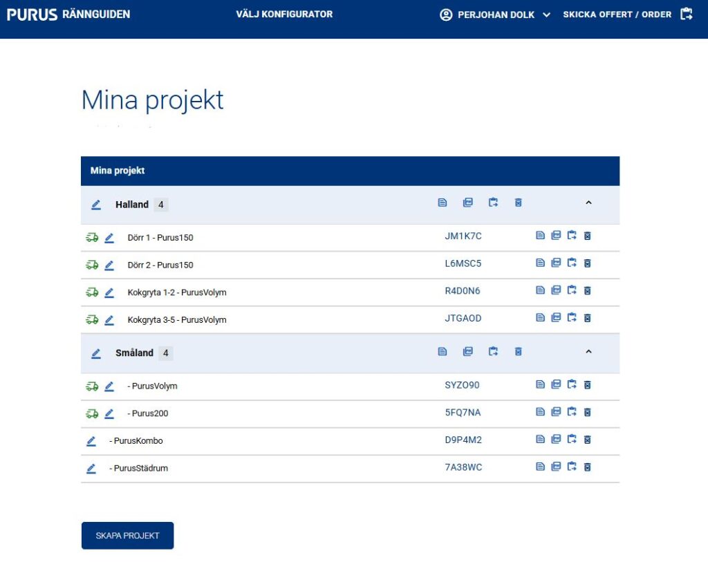708x562 pixels.
Task: Open Välj Konfigurator menu
Action: [x=284, y=14]
